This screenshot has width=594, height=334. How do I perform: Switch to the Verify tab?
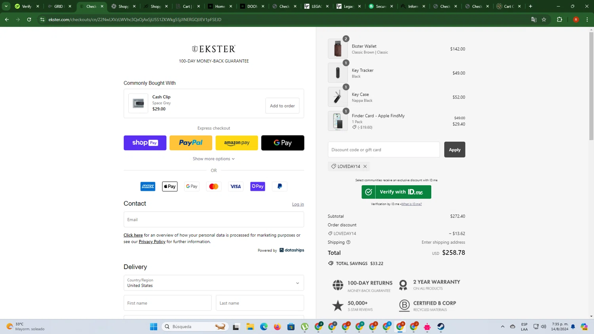coord(27,6)
